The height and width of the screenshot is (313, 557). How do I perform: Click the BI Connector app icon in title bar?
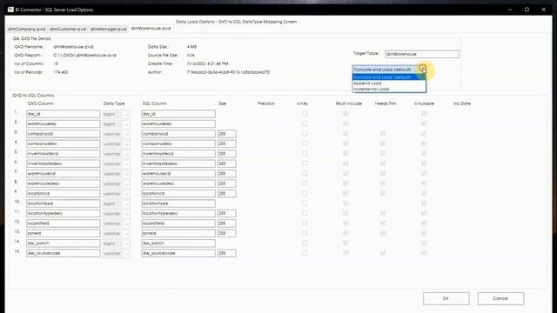pyautogui.click(x=10, y=10)
